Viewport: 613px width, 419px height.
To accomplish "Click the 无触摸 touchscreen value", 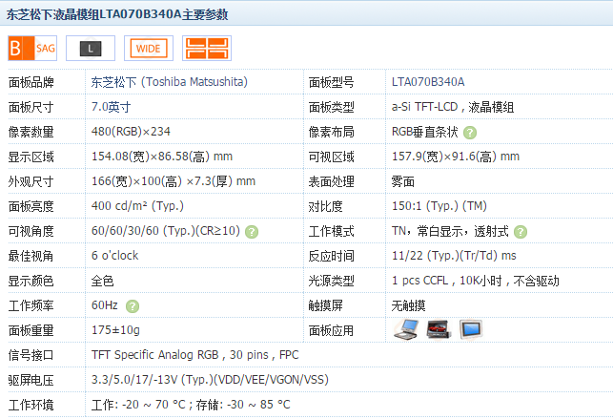I will click(x=408, y=305).
